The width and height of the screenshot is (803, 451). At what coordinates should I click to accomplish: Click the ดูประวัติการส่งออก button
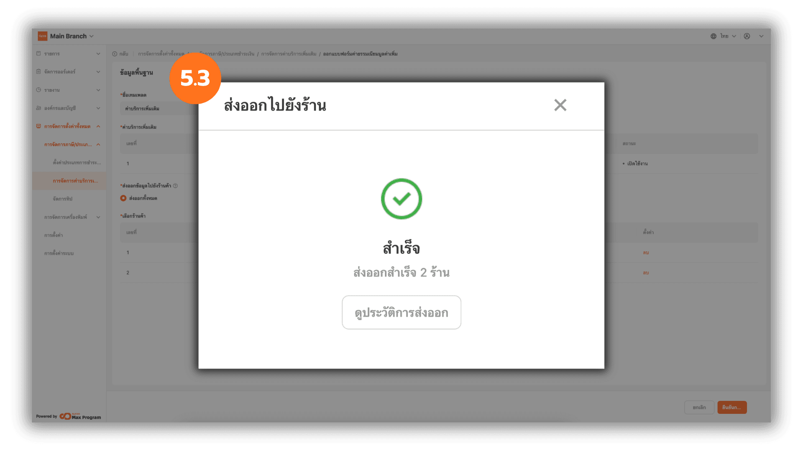pos(401,312)
